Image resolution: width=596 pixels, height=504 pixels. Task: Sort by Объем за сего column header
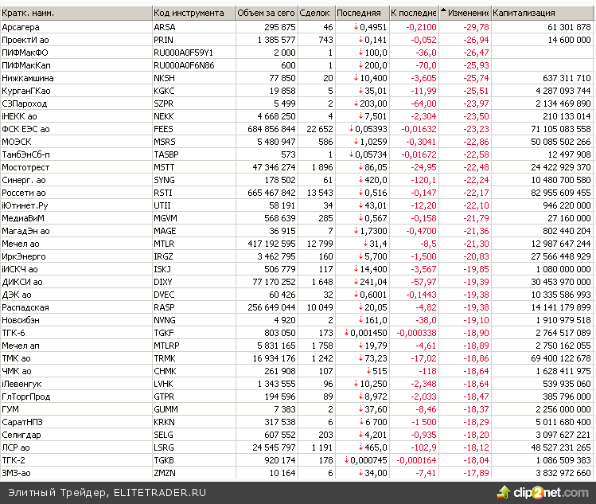point(267,13)
